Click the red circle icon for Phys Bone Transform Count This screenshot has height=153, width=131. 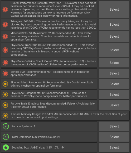(x=5, y=50)
